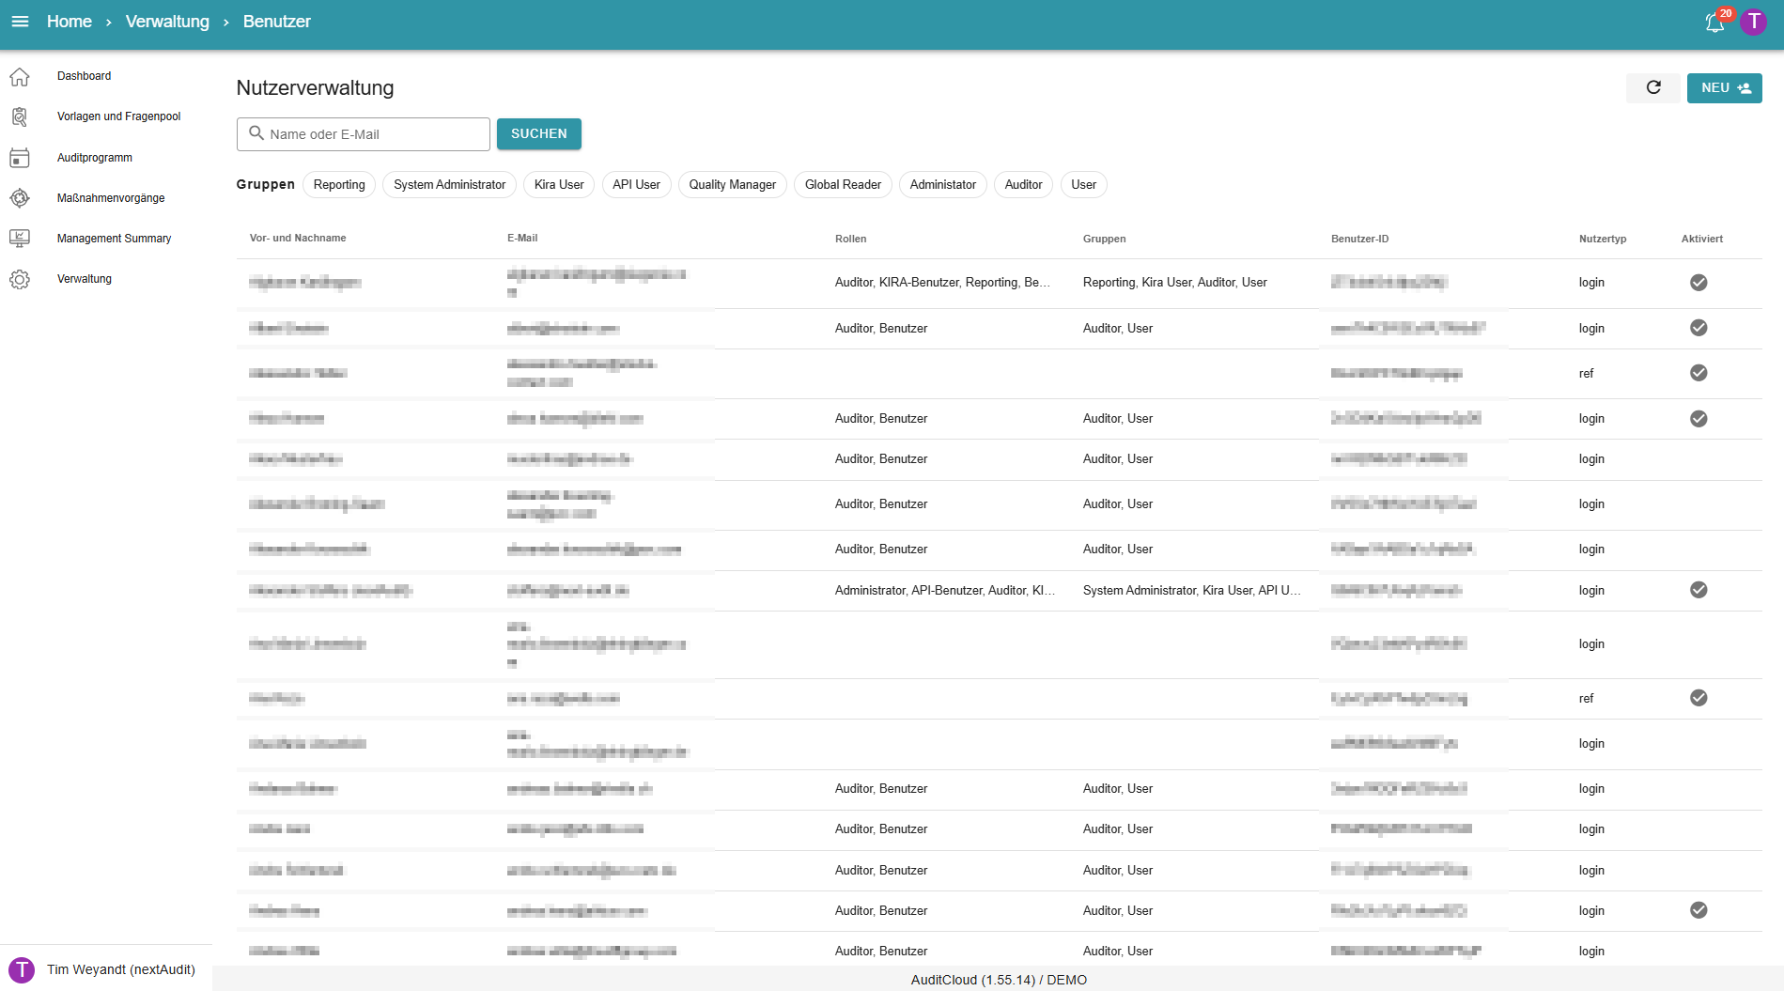The height and width of the screenshot is (991, 1784).
Task: Open Dashboard home icon in sidebar
Action: coord(20,76)
